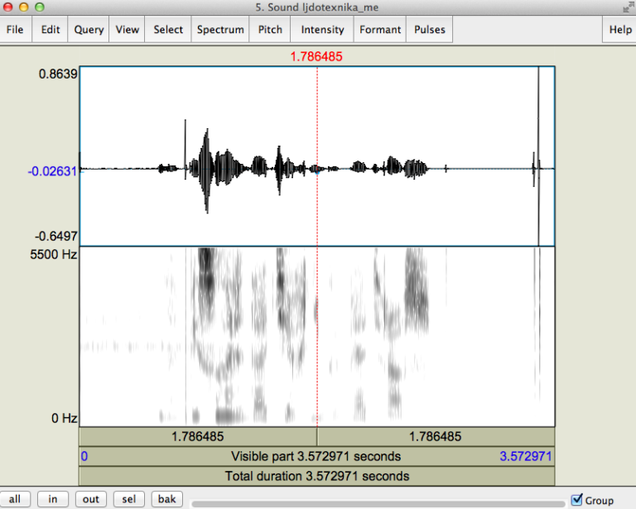Zoom in using the 'in' button

tap(53, 499)
